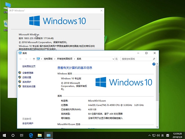Click the M input method tray icon
The image size is (185, 139).
click(x=167, y=135)
